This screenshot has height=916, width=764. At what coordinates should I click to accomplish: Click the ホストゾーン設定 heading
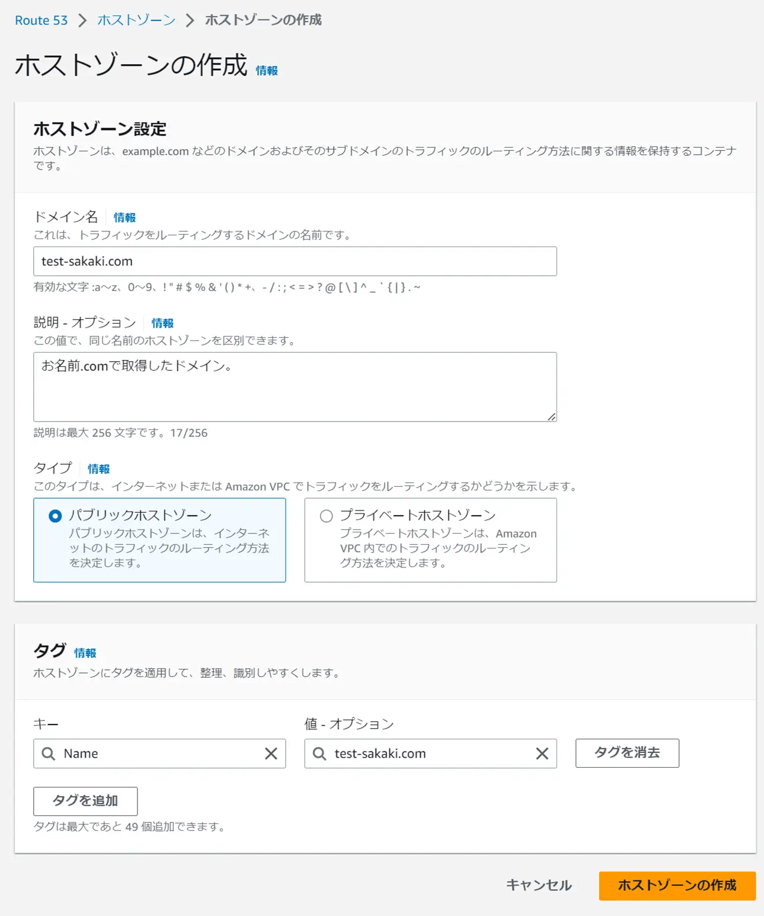click(100, 129)
